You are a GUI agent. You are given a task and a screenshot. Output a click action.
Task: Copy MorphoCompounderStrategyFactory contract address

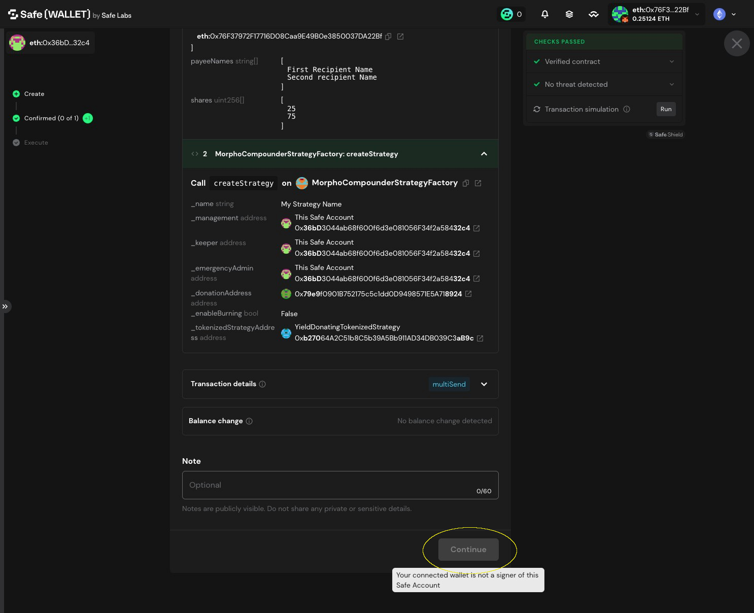(466, 183)
